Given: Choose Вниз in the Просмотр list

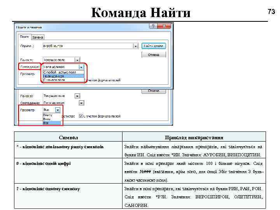Looking at the screenshot, I should pos(52,119).
